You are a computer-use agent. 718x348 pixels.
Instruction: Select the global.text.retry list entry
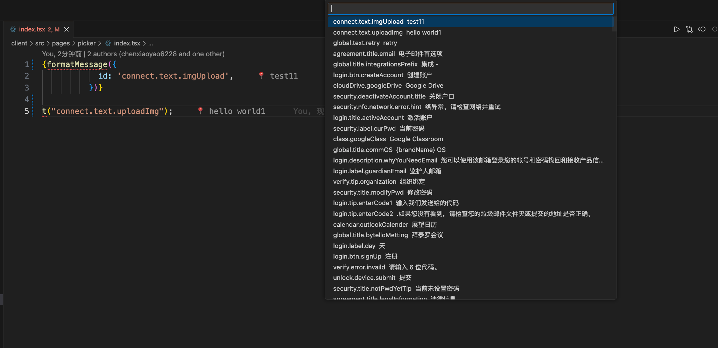[x=366, y=43]
